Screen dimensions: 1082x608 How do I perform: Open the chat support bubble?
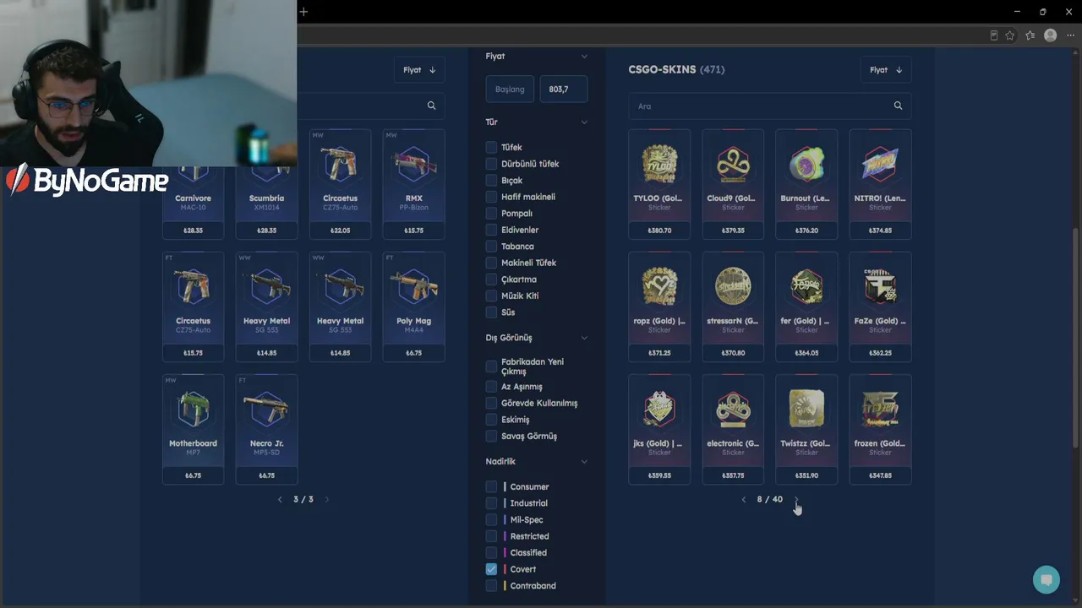click(x=1046, y=580)
